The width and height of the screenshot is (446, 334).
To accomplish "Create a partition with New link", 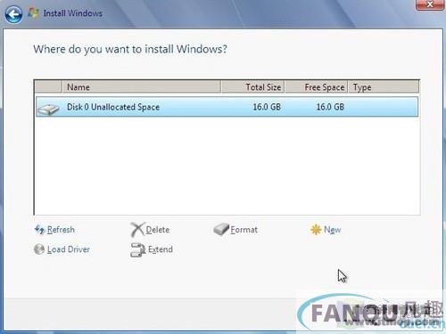I will tap(332, 230).
